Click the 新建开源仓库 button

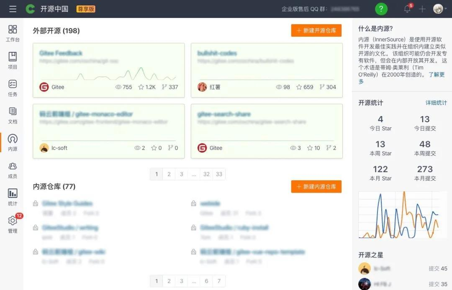tap(316, 30)
